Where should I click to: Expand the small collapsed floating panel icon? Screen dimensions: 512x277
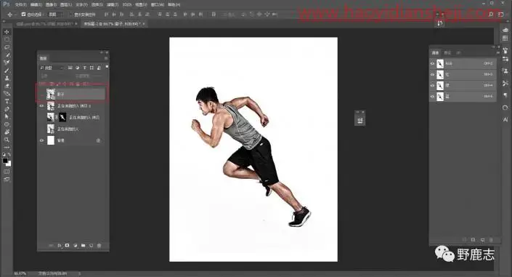(359, 121)
